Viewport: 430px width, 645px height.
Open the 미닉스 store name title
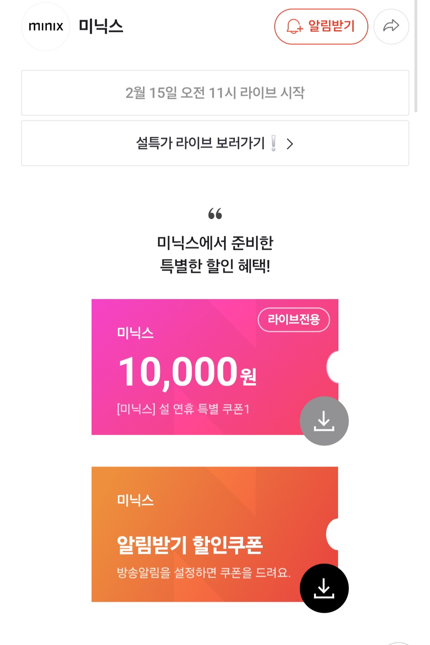coord(101,26)
